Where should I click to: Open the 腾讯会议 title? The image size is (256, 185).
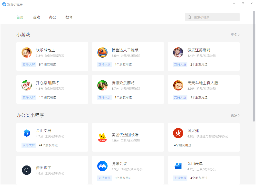(119, 163)
